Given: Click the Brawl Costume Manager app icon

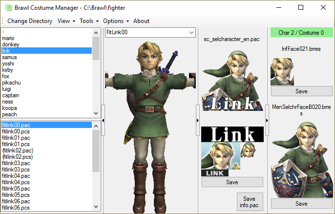Looking at the screenshot, I should tap(9, 8).
